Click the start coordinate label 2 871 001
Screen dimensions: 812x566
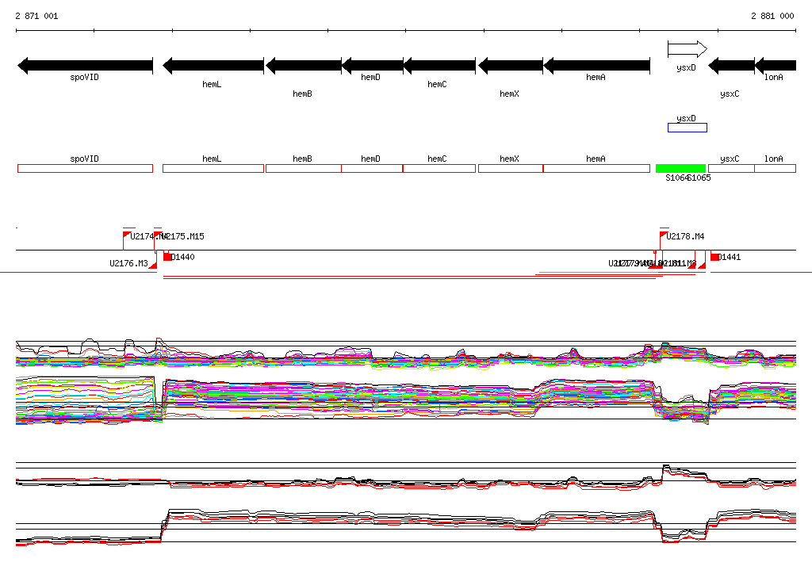tap(36, 16)
